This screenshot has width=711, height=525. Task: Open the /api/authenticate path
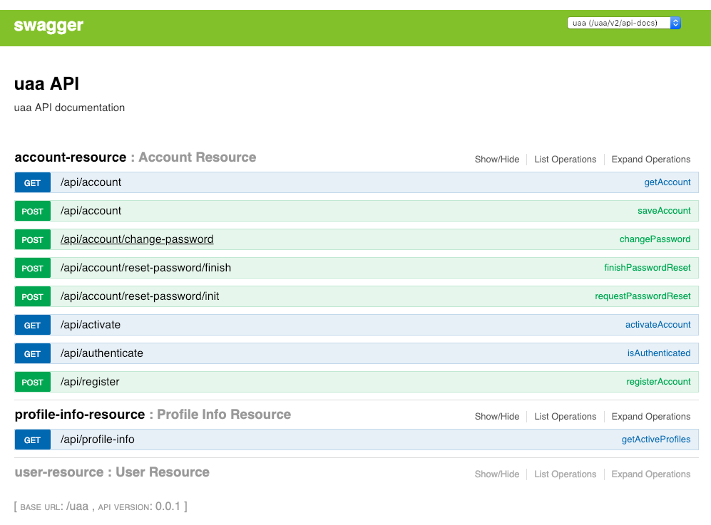pos(101,354)
